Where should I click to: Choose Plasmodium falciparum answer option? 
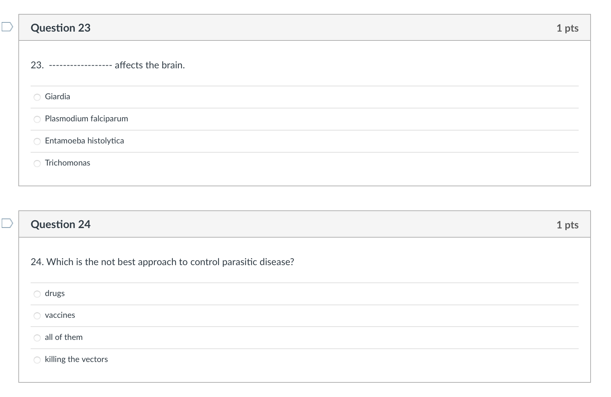pos(37,119)
